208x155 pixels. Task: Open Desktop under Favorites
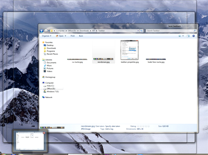(50, 45)
